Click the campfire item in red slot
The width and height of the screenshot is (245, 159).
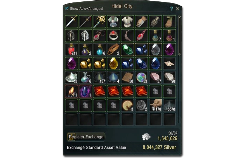[x=71, y=92]
